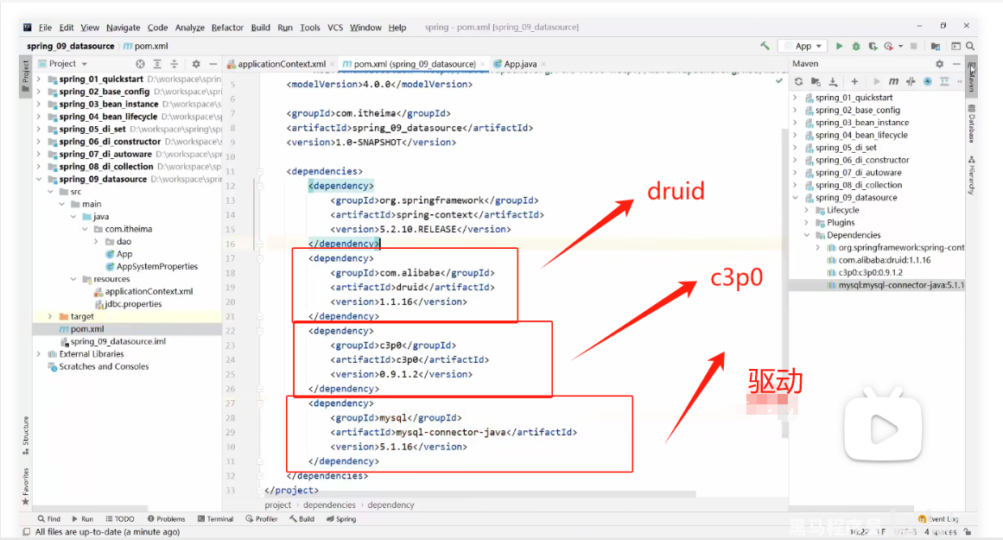Image resolution: width=1003 pixels, height=540 pixels.
Task: Click the profiler run icon in toolbar
Action: [888, 46]
